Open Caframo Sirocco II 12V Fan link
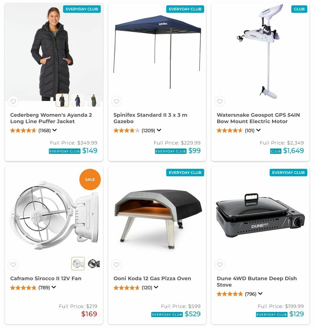 click(x=46, y=278)
